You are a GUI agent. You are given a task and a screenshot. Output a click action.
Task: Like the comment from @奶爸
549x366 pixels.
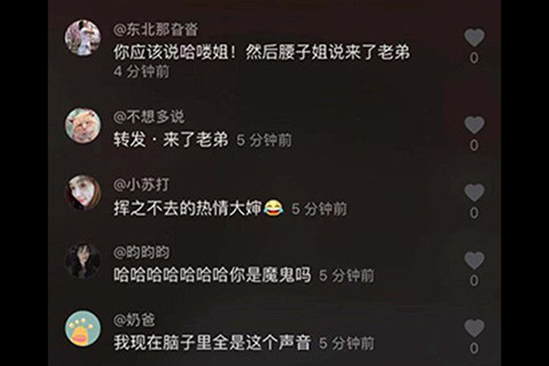tap(474, 328)
